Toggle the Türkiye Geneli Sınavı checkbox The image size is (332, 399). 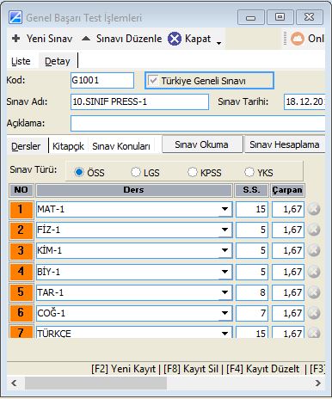pyautogui.click(x=153, y=80)
